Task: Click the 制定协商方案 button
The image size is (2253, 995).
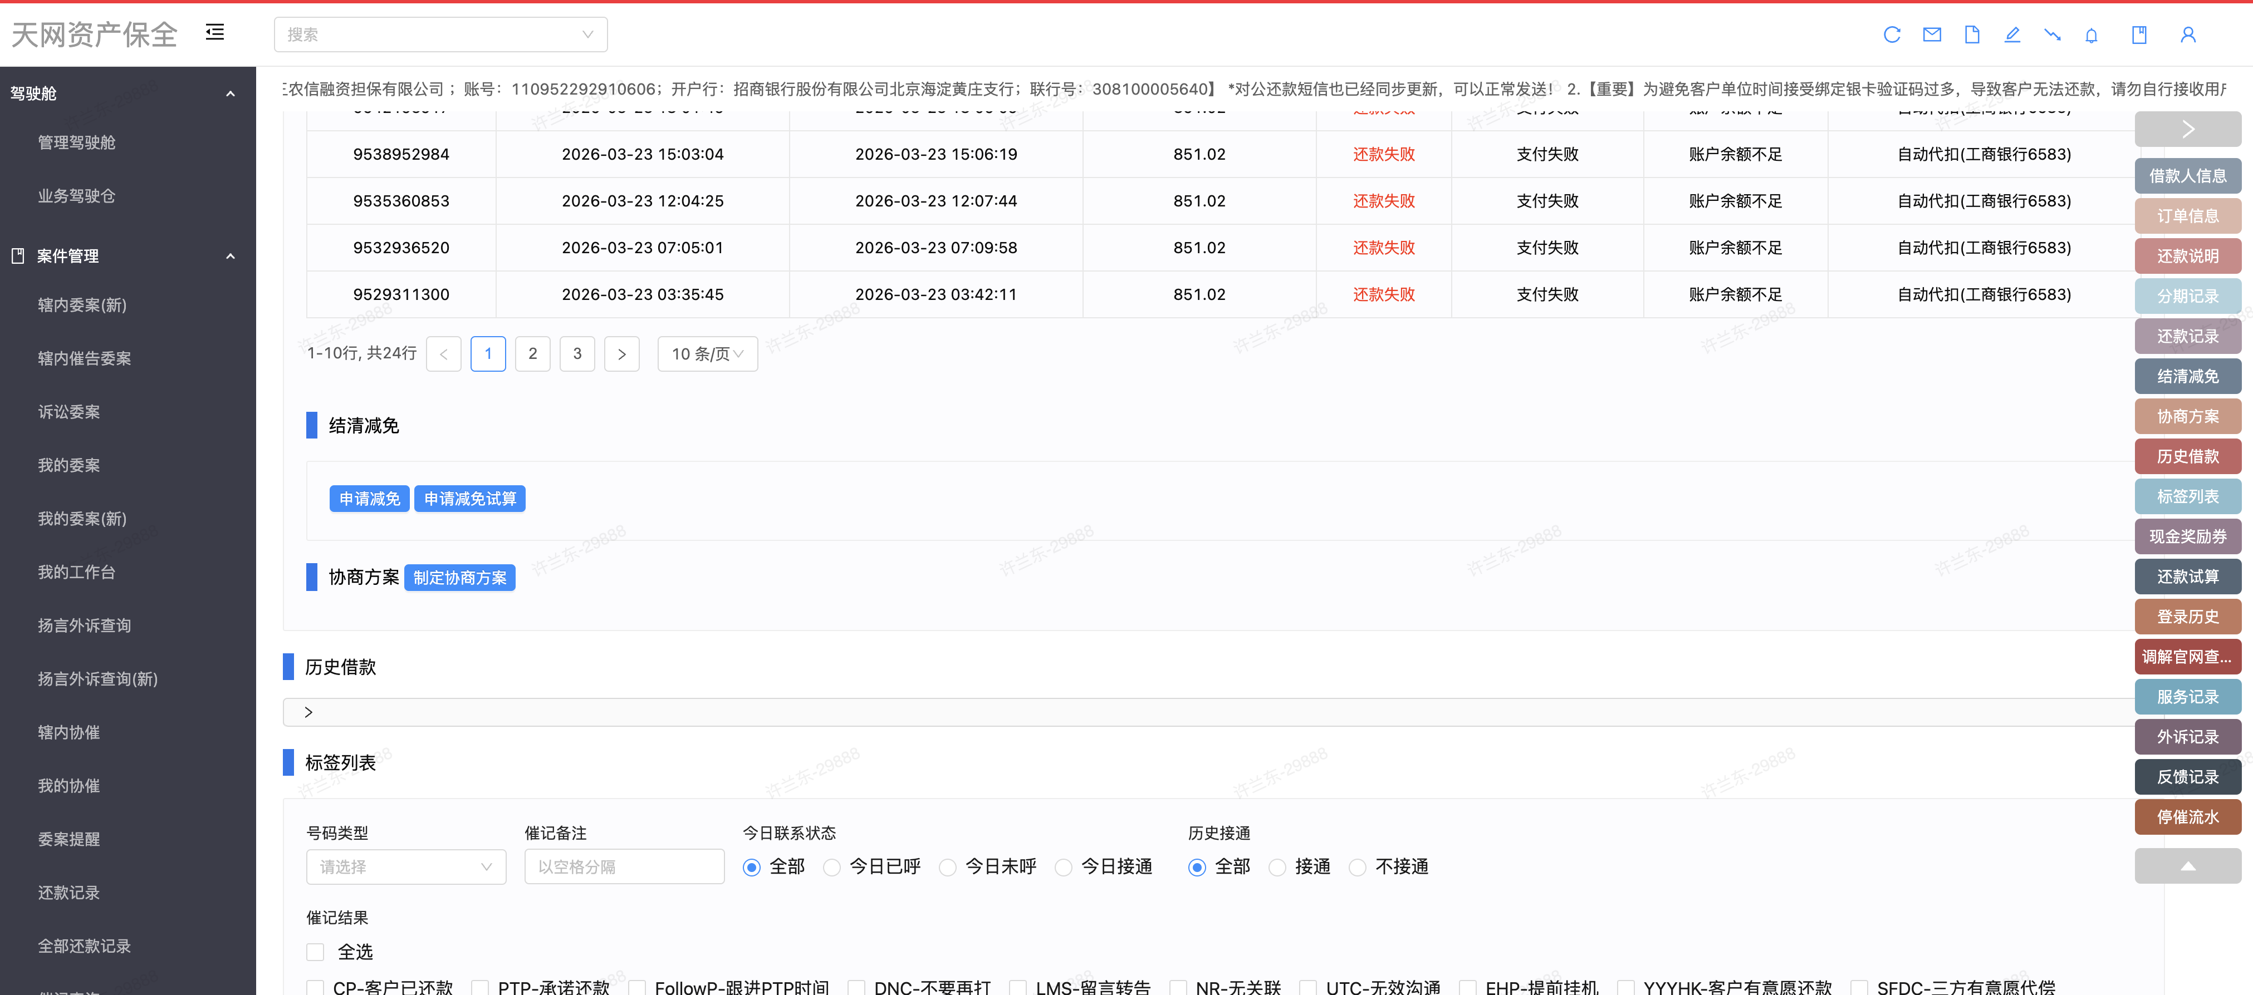Action: tap(459, 578)
